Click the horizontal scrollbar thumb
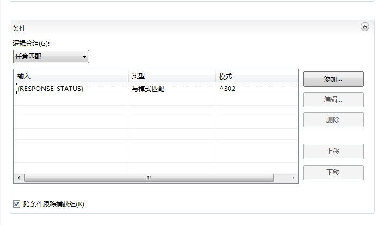The image size is (390, 225). click(x=149, y=178)
